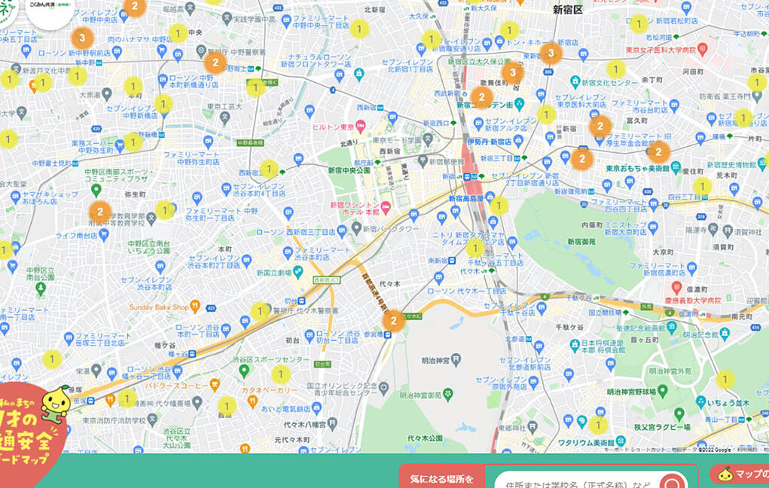Select the 慶應義塾大学病院 hospital marker
This screenshot has width=769, height=488.
click(x=676, y=288)
